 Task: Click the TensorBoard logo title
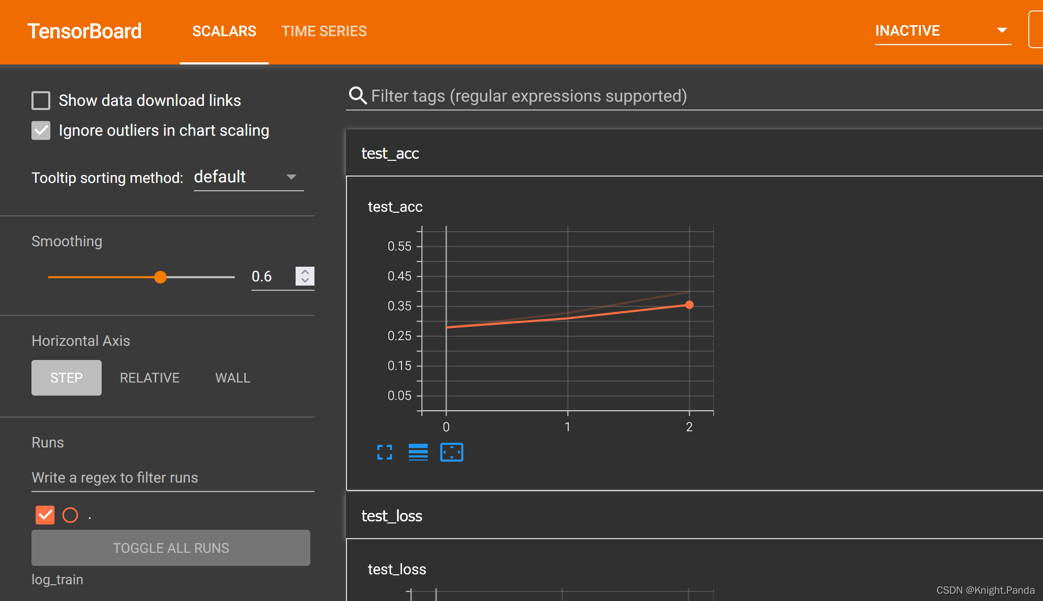[x=84, y=31]
